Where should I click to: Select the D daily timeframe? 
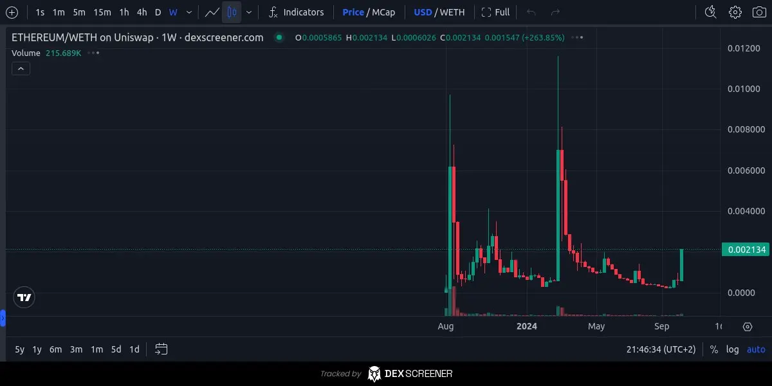tap(158, 12)
